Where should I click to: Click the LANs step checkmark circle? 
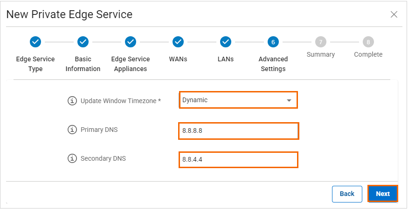(226, 42)
